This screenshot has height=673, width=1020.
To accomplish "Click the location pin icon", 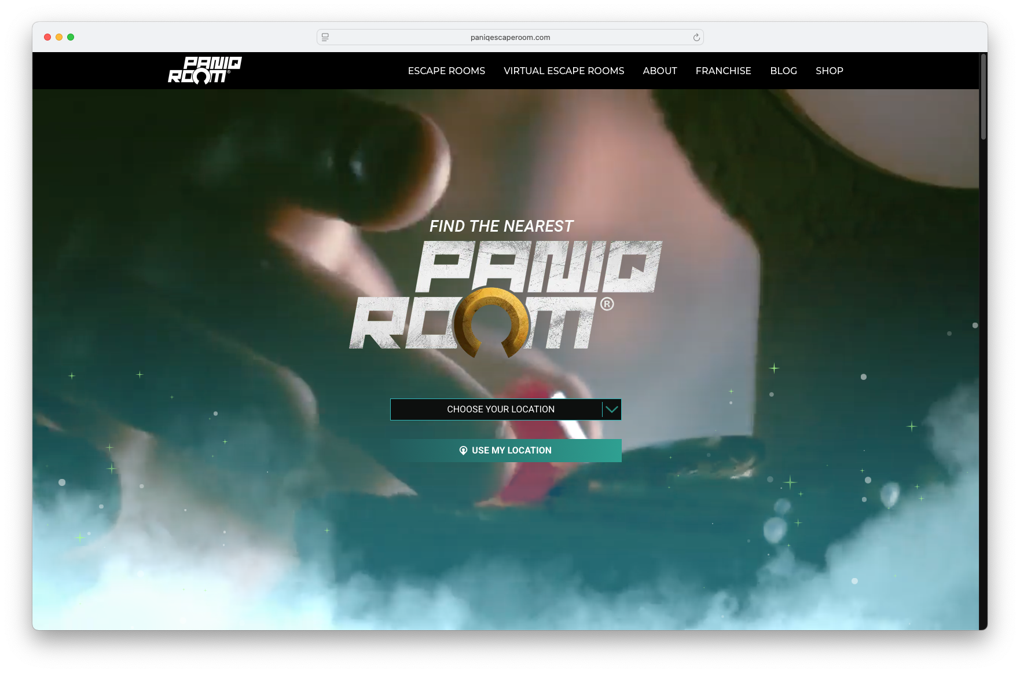I will click(x=463, y=451).
